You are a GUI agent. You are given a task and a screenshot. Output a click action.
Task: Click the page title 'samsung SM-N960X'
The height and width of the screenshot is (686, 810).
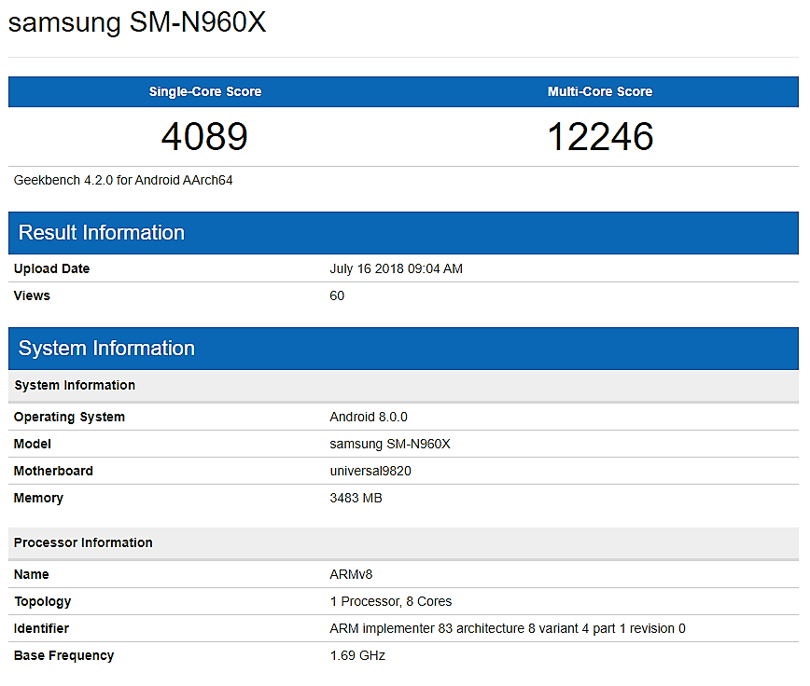pyautogui.click(x=137, y=23)
